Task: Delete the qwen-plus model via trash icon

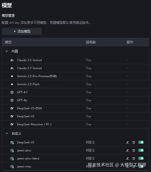Action: click(x=134, y=150)
